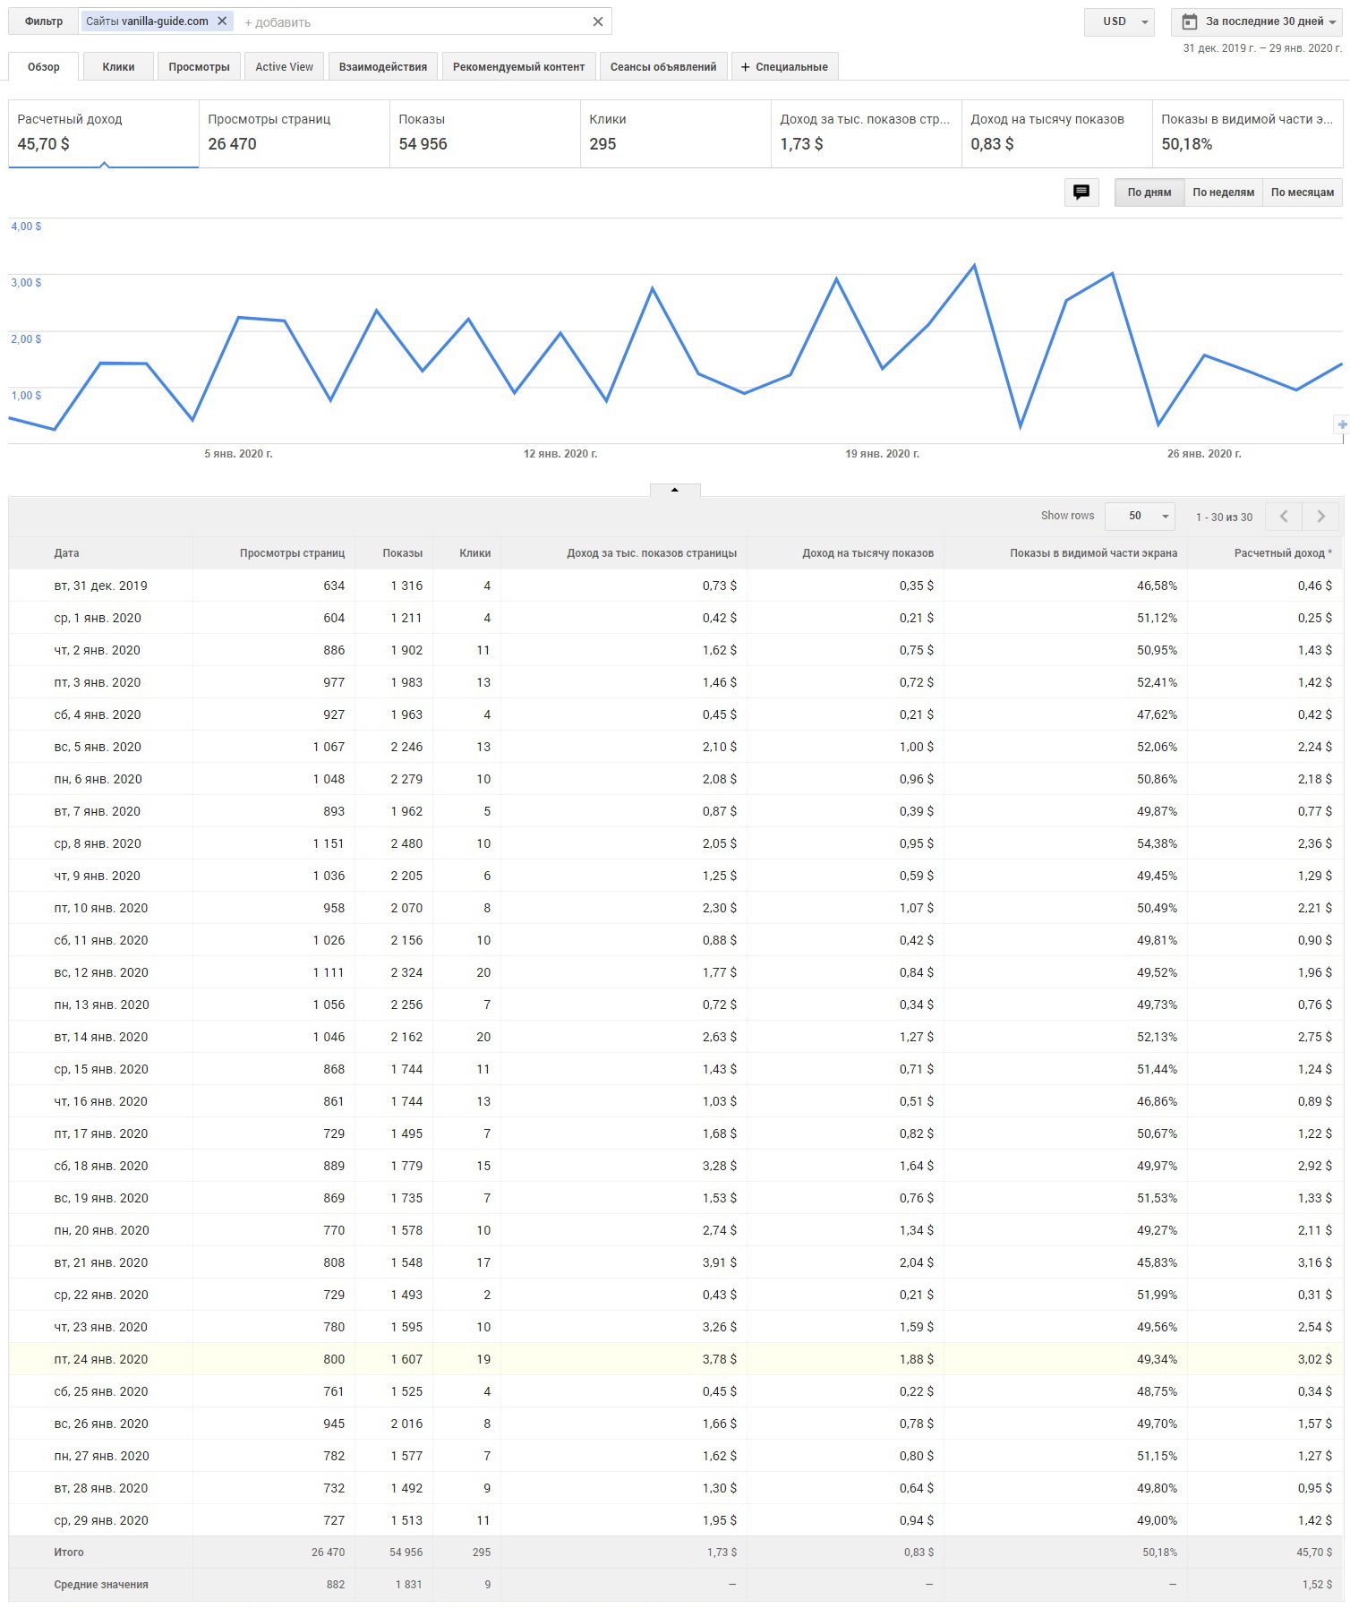The width and height of the screenshot is (1350, 1608).
Task: Click the 'вт, 21 янв. 2020' date cell
Action: point(101,1262)
